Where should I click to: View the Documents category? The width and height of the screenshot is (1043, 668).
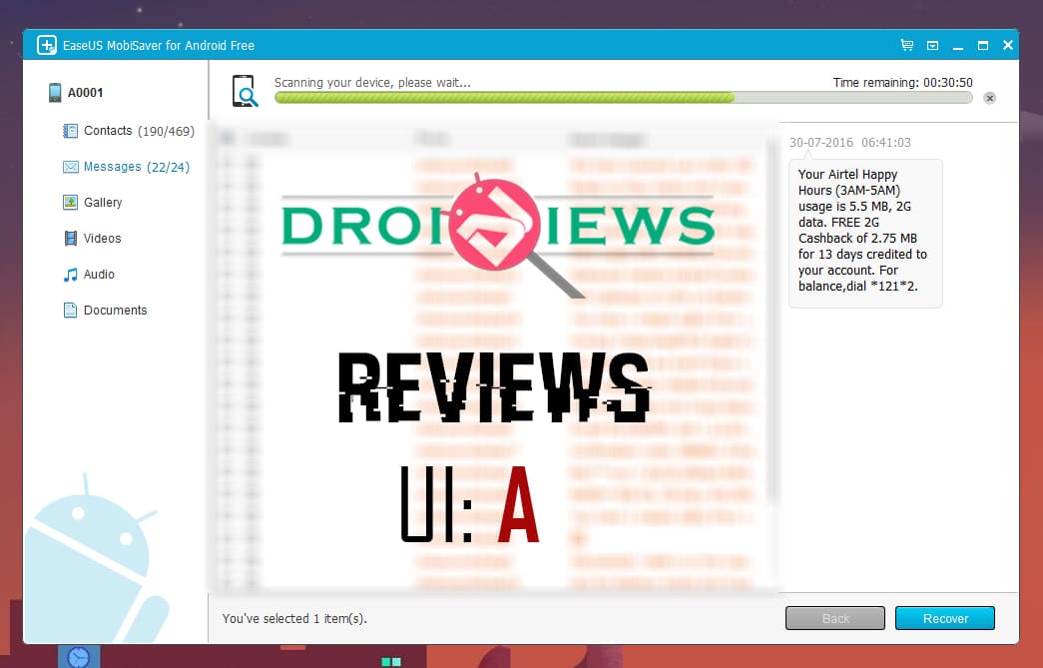(x=105, y=311)
